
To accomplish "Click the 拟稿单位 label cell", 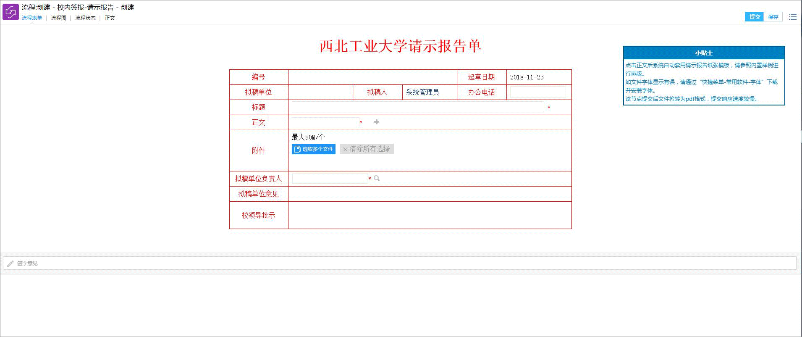I will [259, 92].
